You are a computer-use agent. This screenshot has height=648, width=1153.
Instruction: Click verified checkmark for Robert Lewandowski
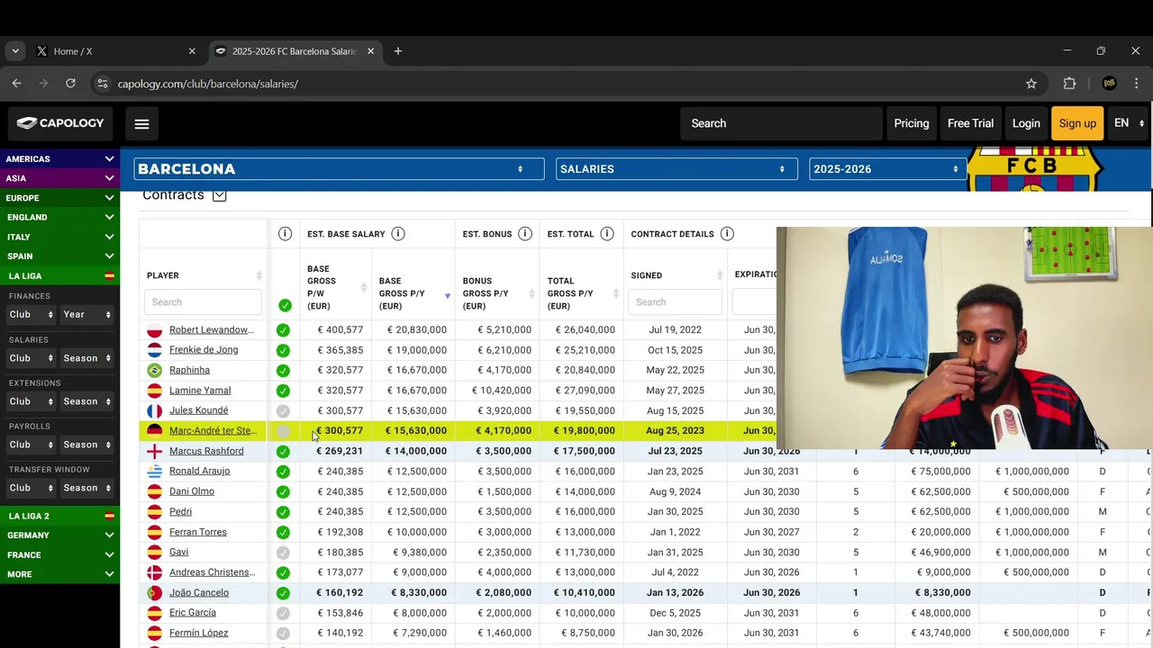[x=283, y=330]
